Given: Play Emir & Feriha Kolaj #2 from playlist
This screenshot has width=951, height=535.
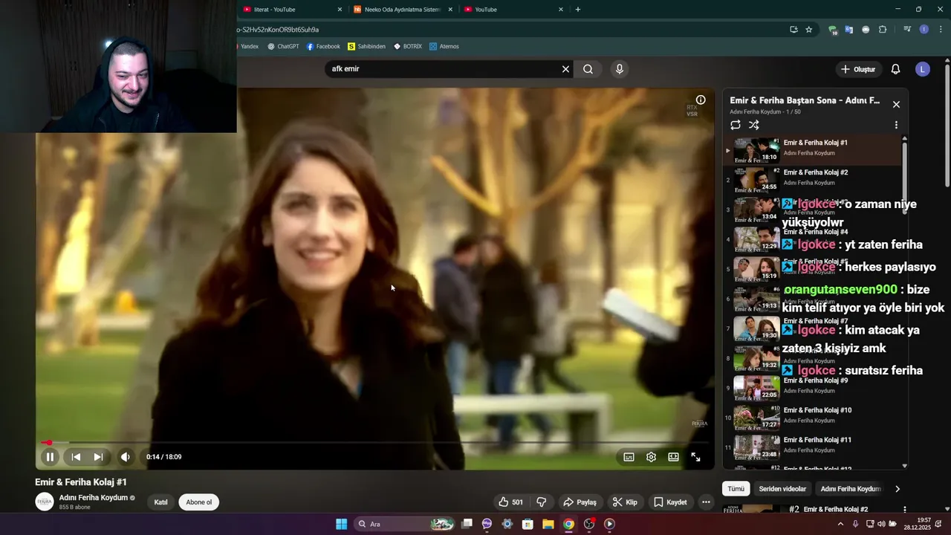Looking at the screenshot, I should (812, 179).
